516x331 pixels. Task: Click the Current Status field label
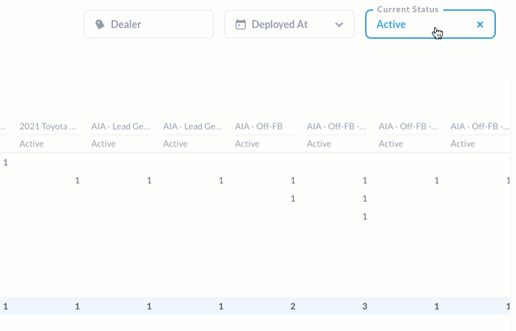click(x=407, y=9)
